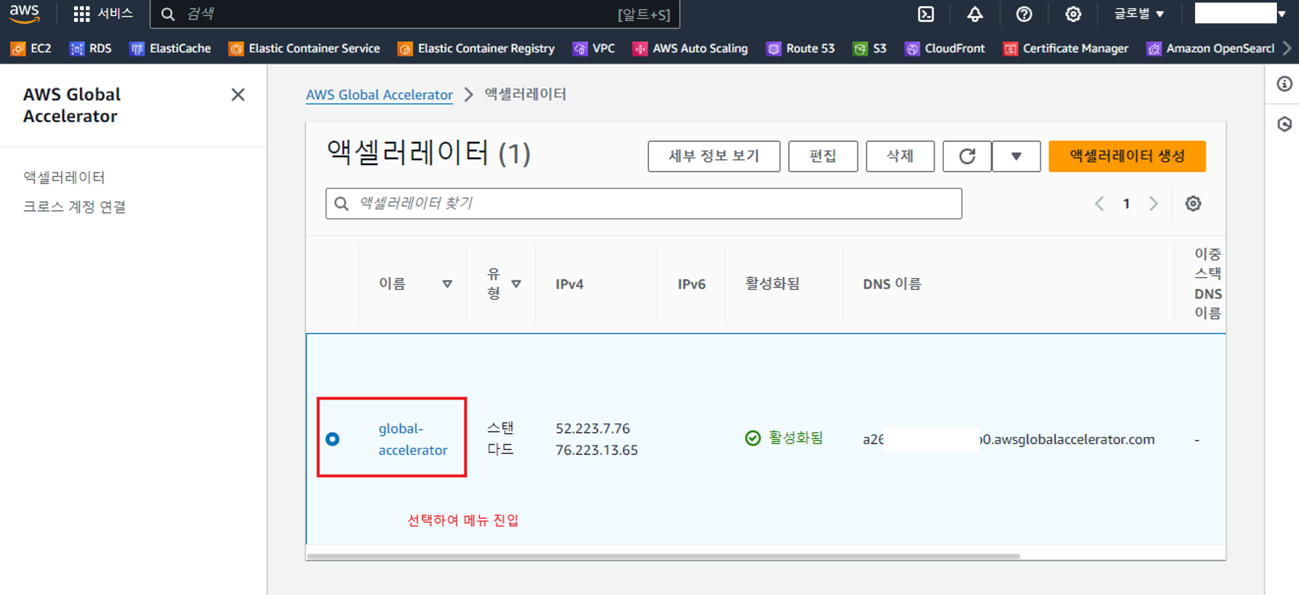
Task: Click the AWS logo home icon
Action: click(25, 14)
